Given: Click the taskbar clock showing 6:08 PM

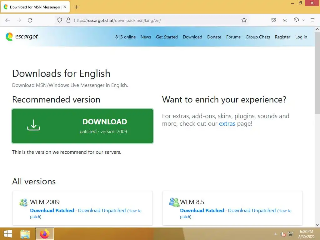Looking at the screenshot, I should 306,234.
